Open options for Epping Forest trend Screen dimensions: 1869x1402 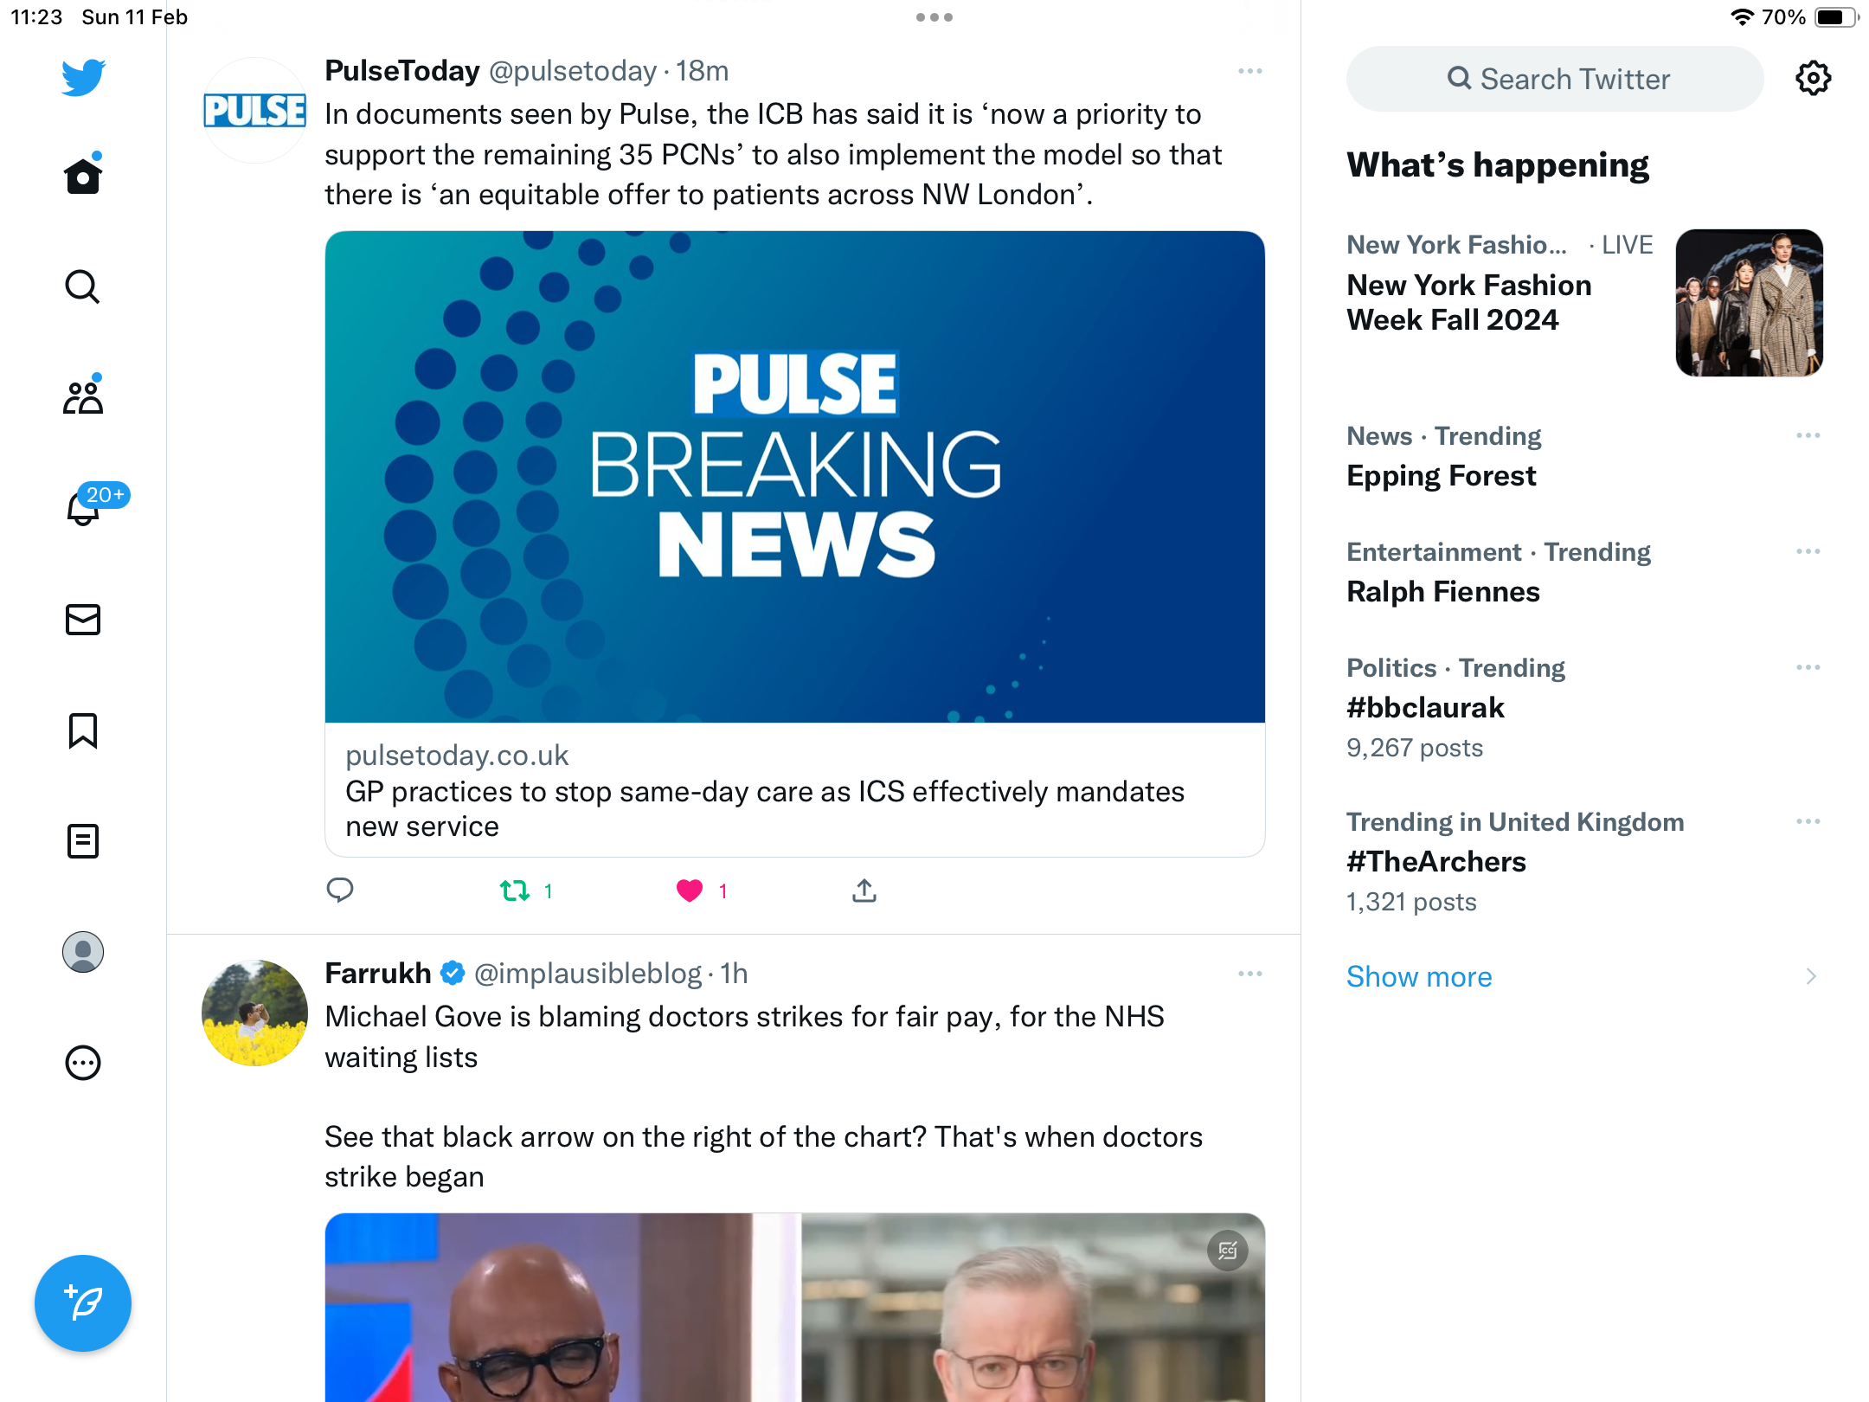[x=1808, y=435]
